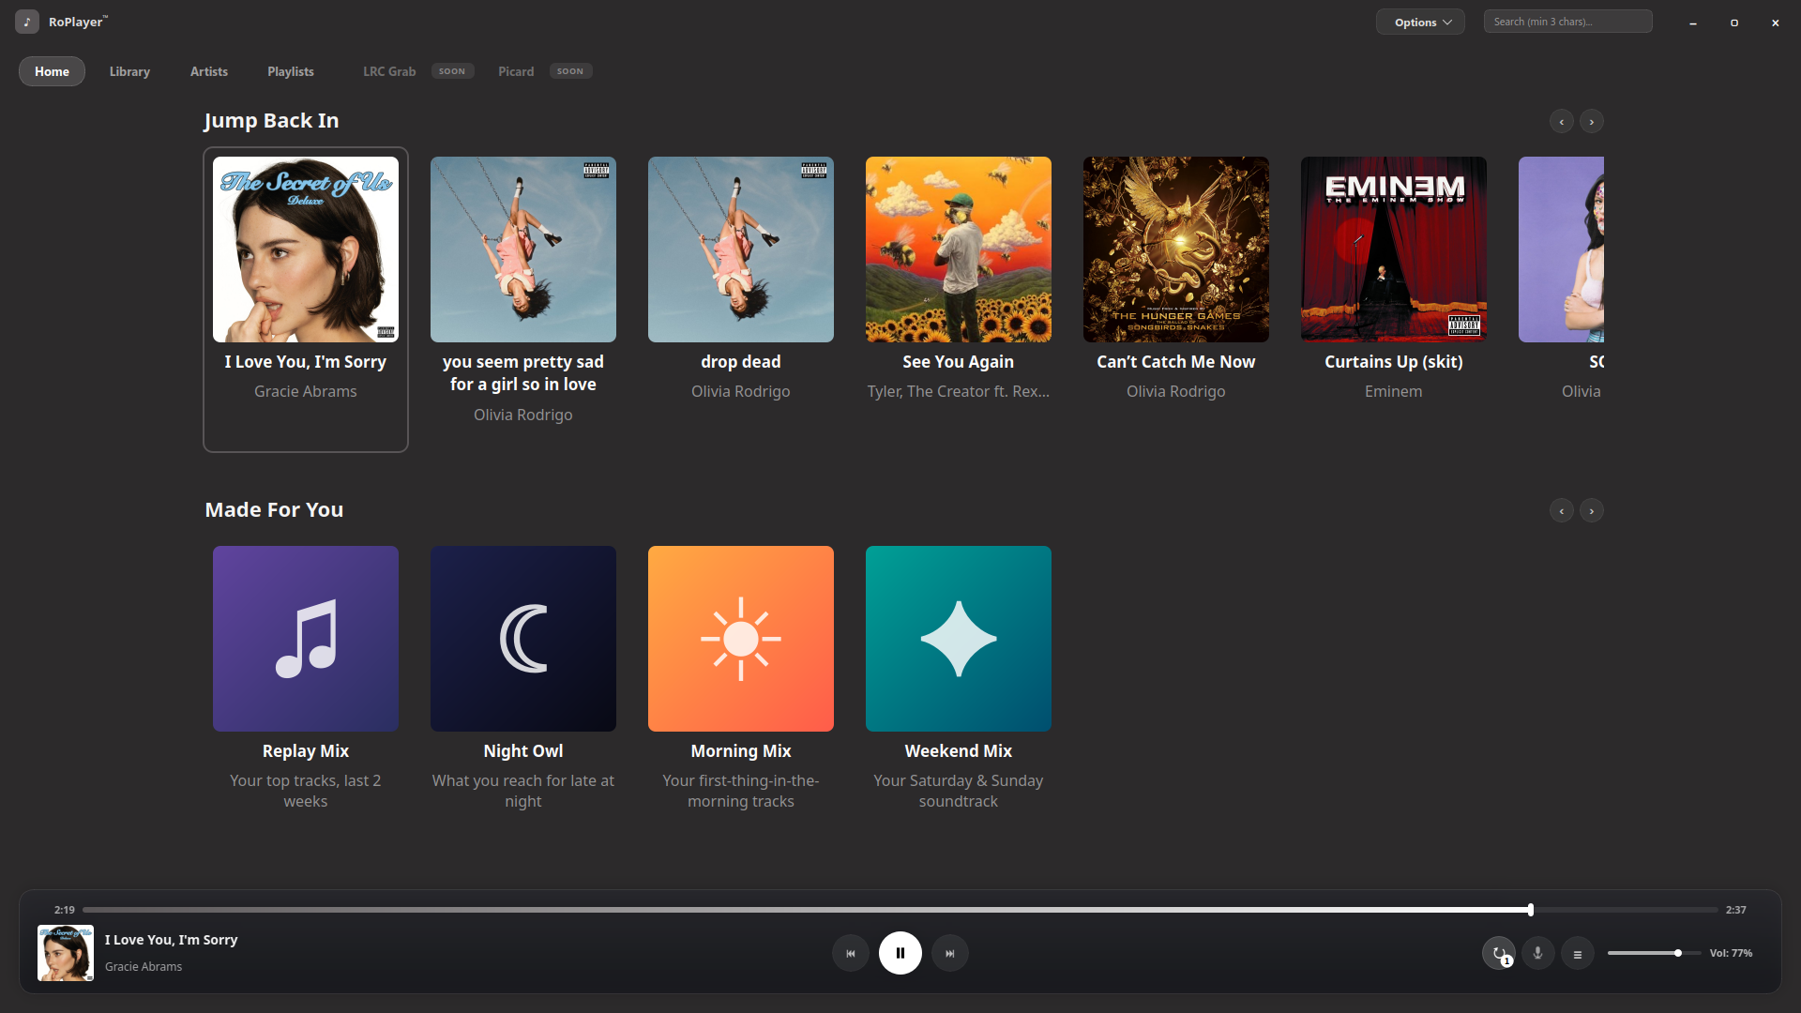Go back to previous track
The width and height of the screenshot is (1801, 1013).
pyautogui.click(x=850, y=953)
